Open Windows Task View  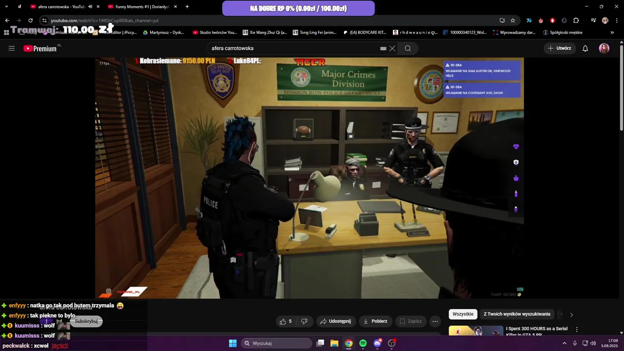click(x=320, y=343)
